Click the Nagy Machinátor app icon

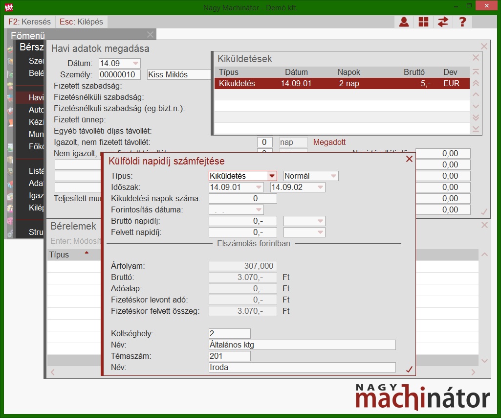click(x=9, y=7)
